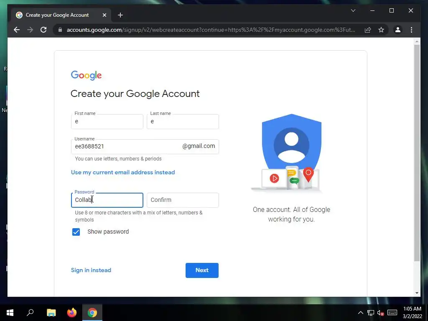Reload the page with the refresh icon
This screenshot has width=428, height=321.
[x=43, y=30]
